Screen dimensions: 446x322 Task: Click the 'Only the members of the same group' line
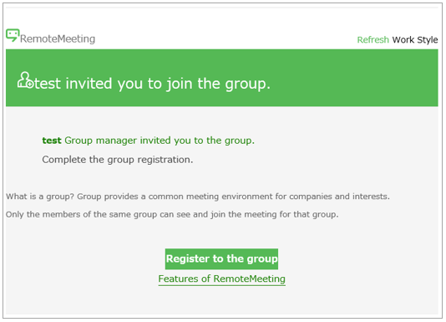[x=172, y=214]
